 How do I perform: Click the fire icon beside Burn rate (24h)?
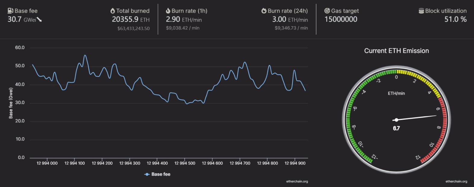pos(264,11)
